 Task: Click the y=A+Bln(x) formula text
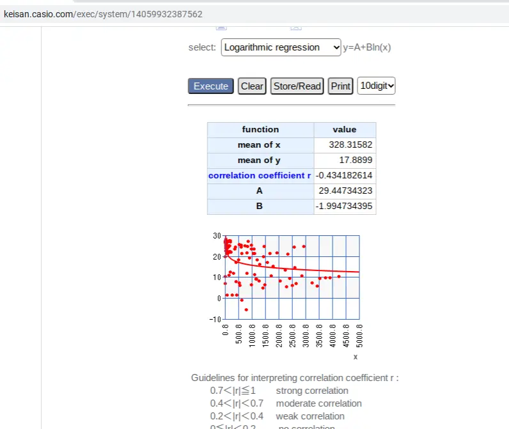point(367,47)
